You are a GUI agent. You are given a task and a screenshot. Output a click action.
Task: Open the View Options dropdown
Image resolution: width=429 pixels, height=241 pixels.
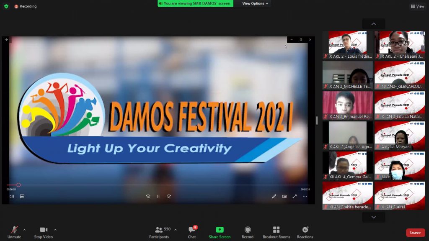point(255,3)
